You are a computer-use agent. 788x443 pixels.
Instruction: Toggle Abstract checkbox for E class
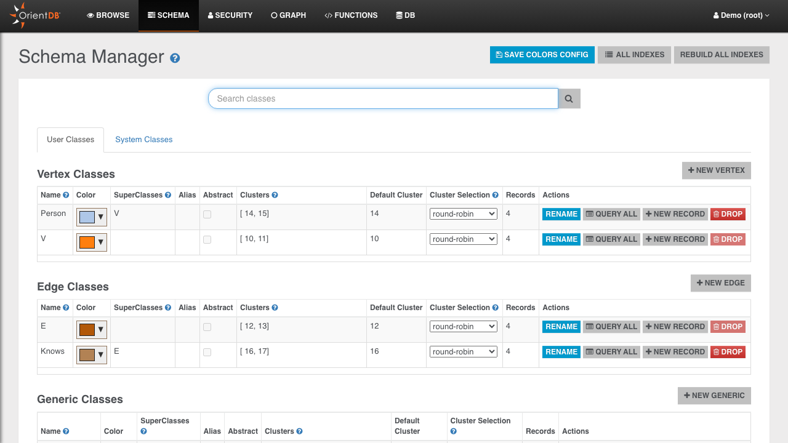(207, 327)
